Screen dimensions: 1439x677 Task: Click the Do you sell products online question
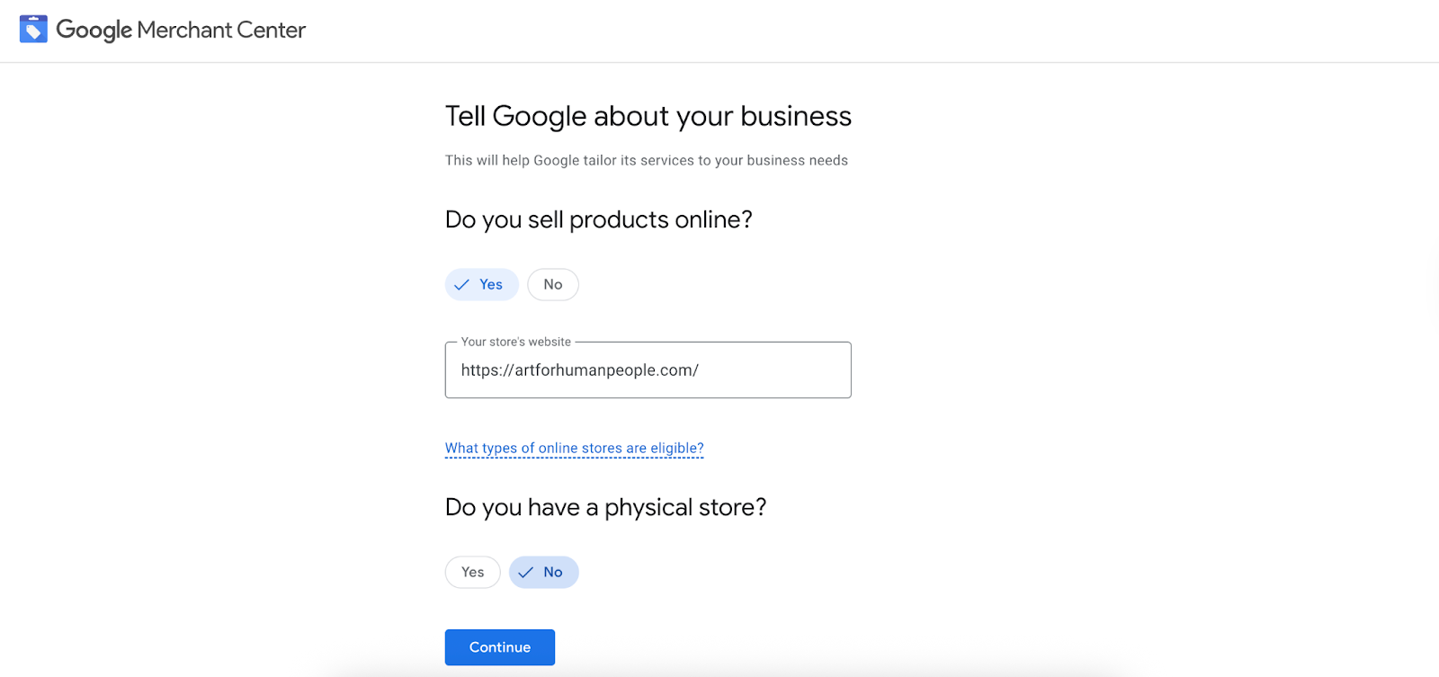coord(598,218)
